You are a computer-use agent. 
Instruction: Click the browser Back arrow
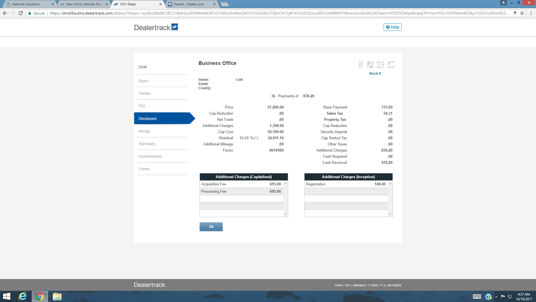tap(5, 13)
